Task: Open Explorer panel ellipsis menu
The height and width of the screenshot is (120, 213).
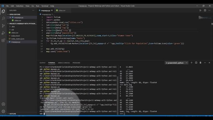Action: (33, 10)
